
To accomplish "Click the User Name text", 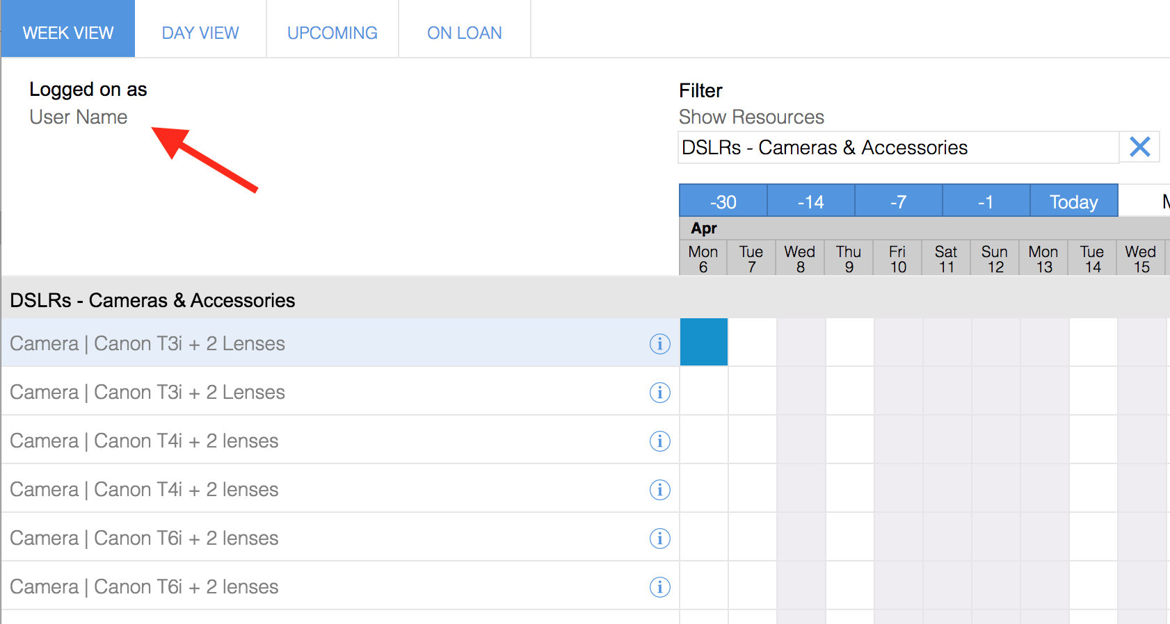I will pos(79,117).
